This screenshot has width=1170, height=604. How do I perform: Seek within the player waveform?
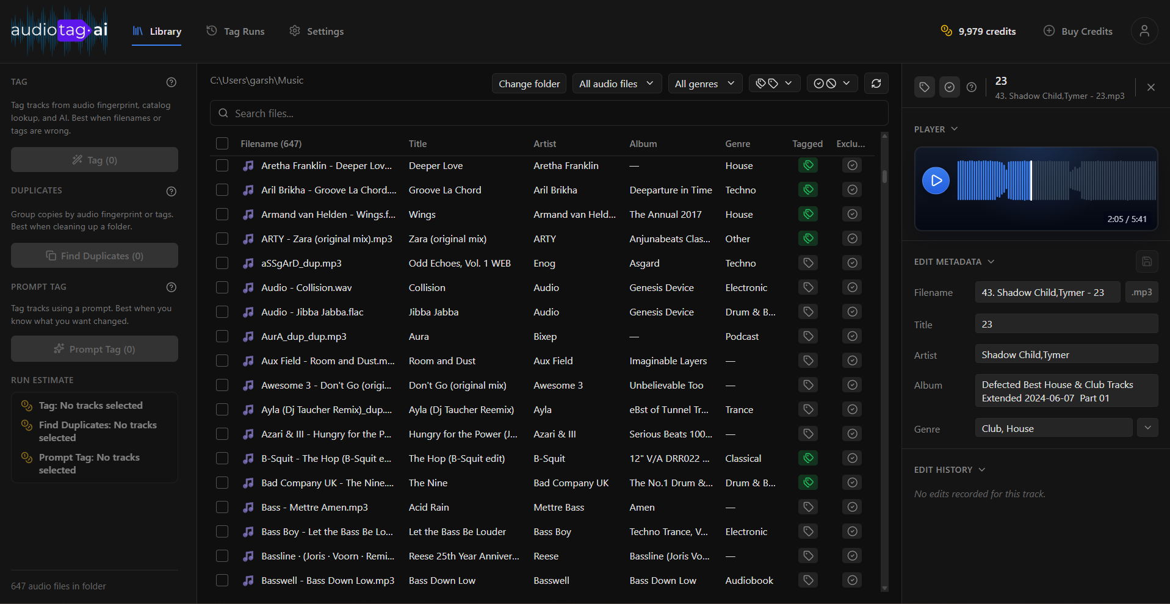click(x=1056, y=181)
